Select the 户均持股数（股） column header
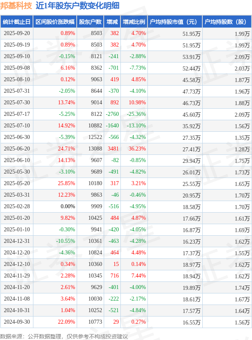Viewport: 252px width, 340px height. 227,22
